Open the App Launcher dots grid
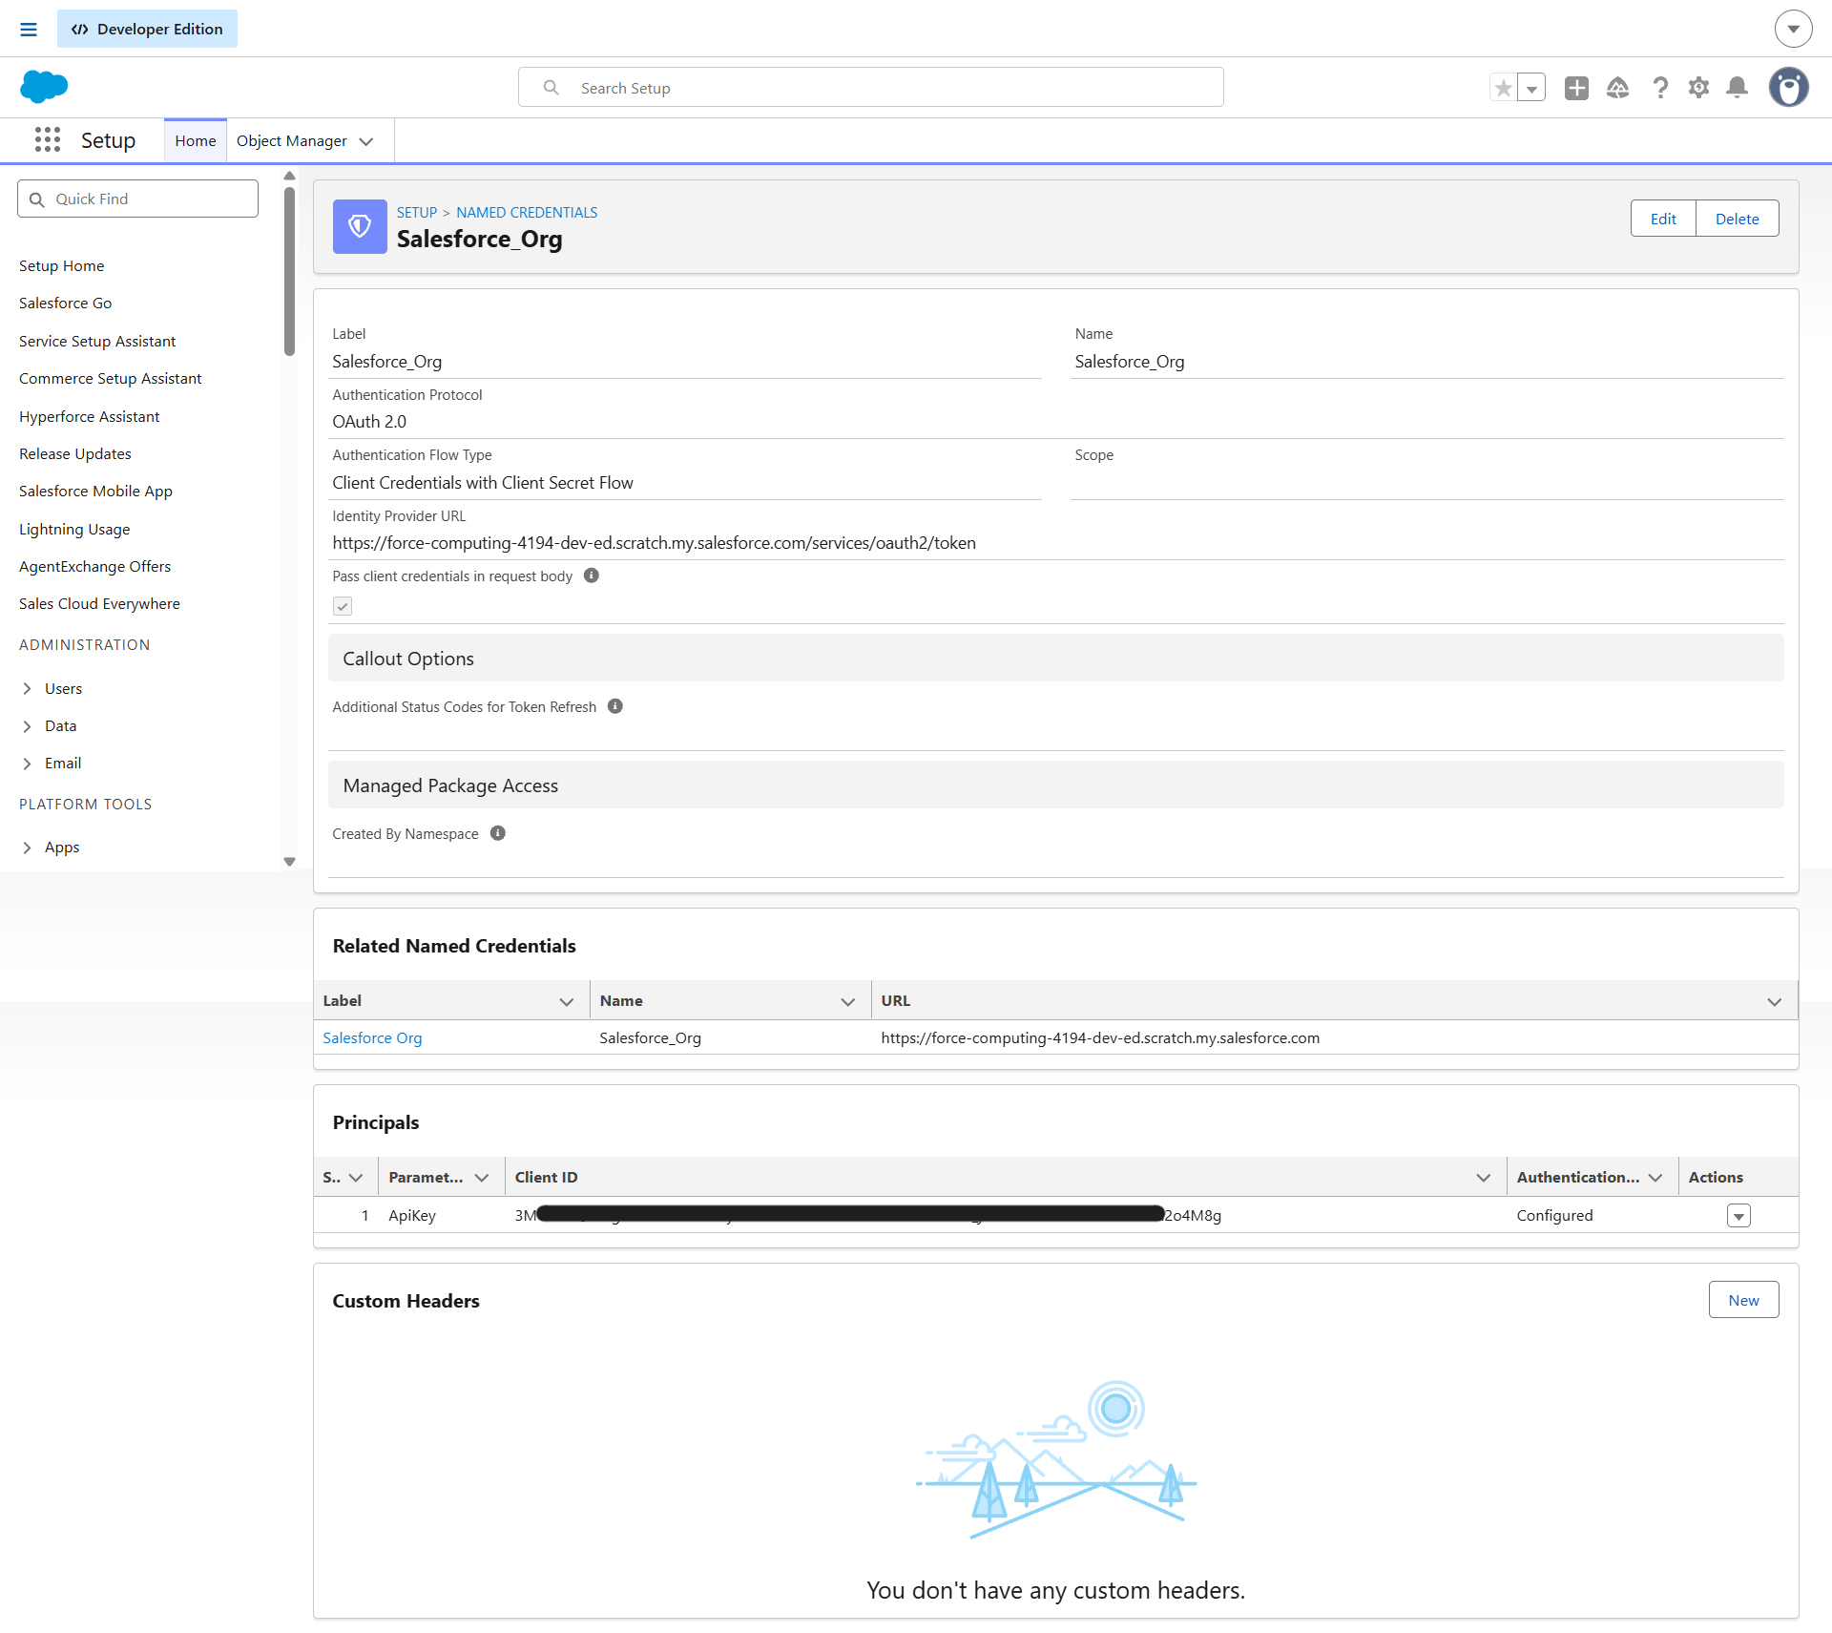Screen dimensions: 1832x1633 point(48,140)
